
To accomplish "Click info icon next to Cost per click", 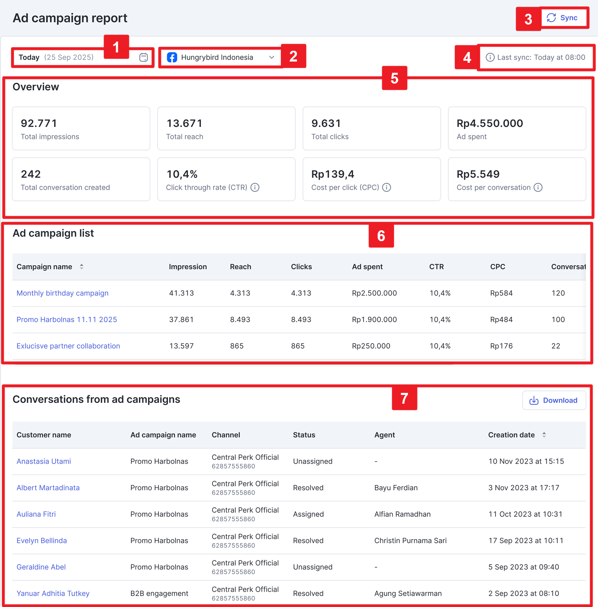I will coord(386,188).
